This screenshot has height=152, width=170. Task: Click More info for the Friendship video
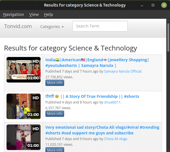(x=55, y=114)
